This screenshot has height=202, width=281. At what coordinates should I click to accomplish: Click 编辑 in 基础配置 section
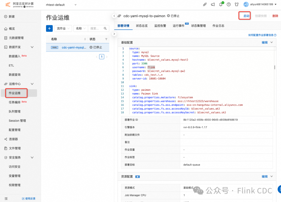tap(265, 42)
